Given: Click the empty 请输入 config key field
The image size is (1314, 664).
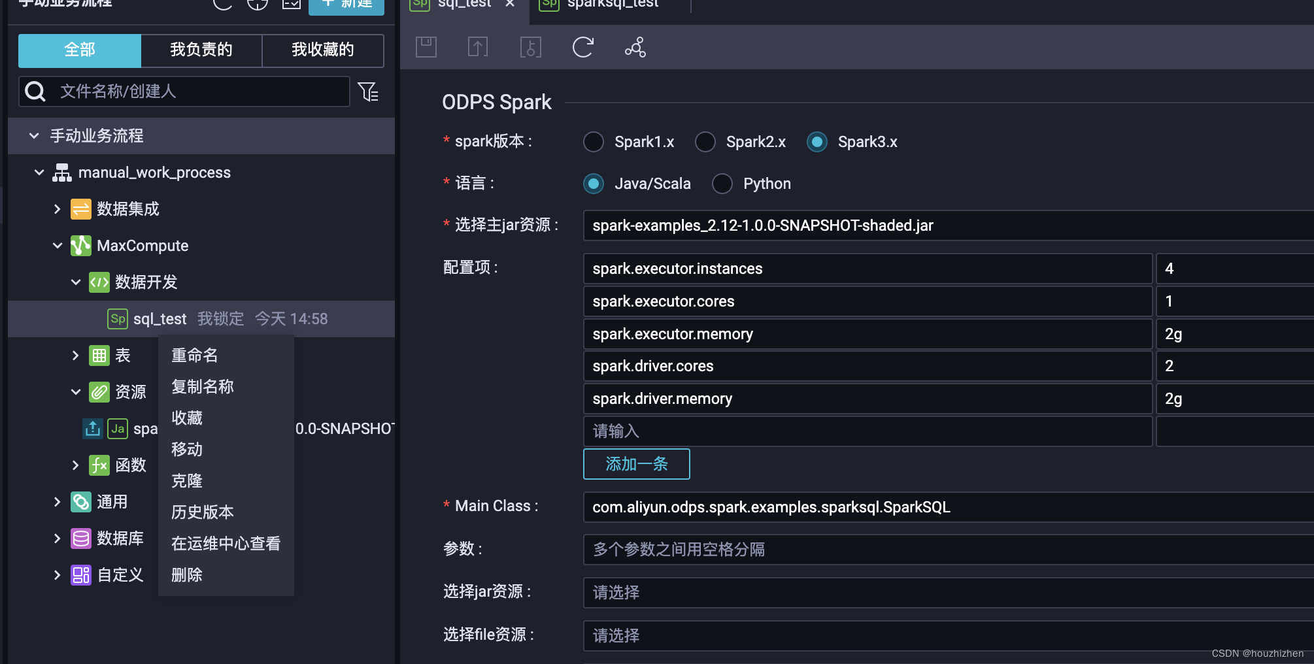Looking at the screenshot, I should pos(868,431).
